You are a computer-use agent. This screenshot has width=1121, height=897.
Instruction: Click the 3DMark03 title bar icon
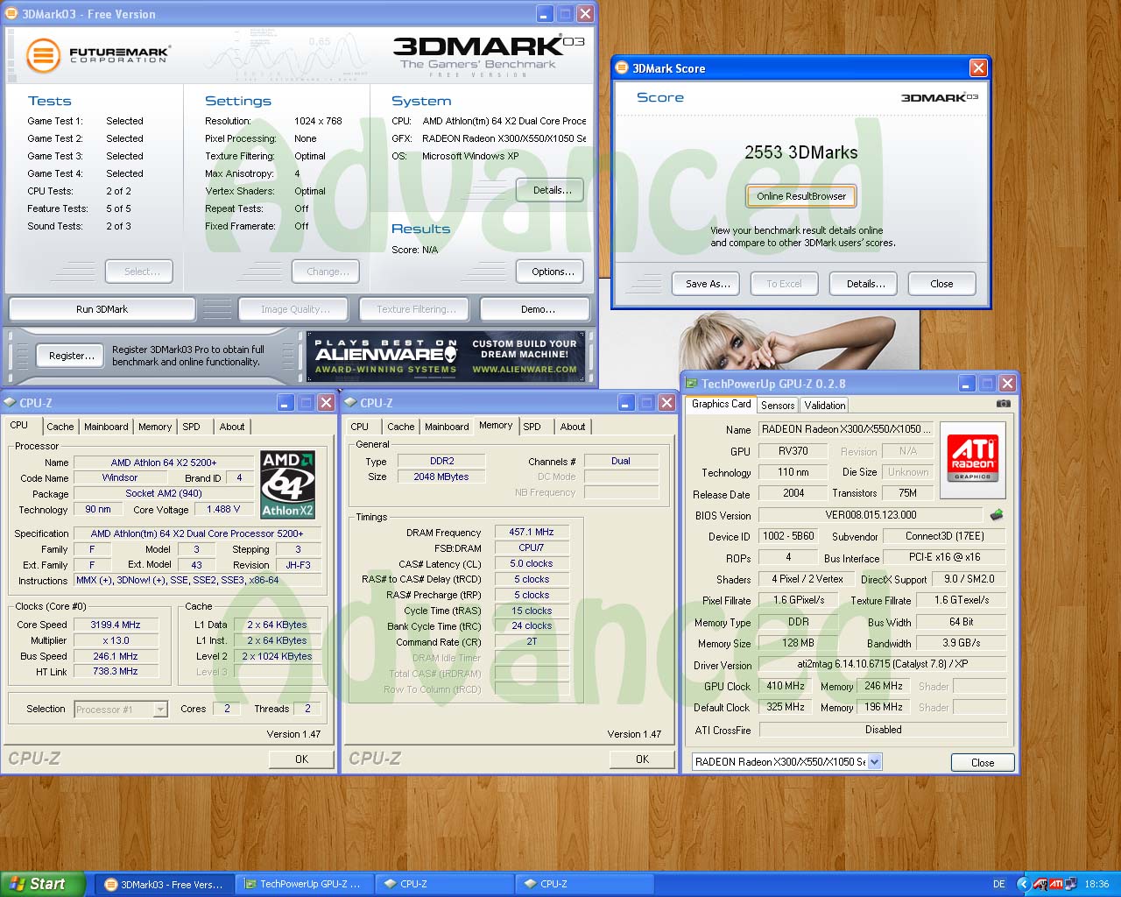pos(12,13)
